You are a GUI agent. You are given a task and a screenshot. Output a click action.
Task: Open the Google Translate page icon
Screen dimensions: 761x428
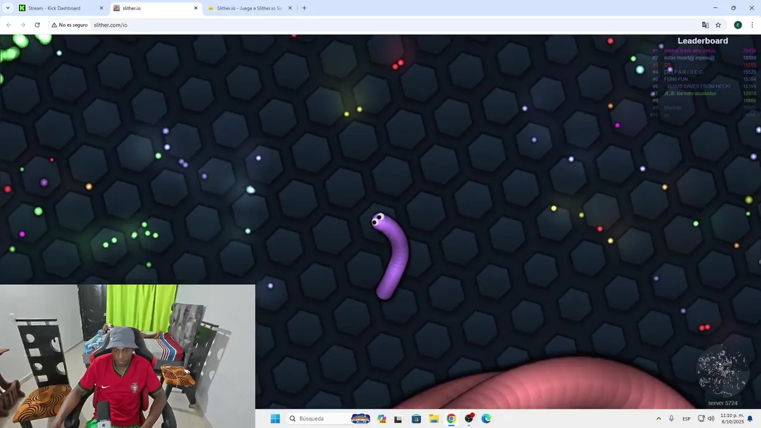pyautogui.click(x=705, y=25)
